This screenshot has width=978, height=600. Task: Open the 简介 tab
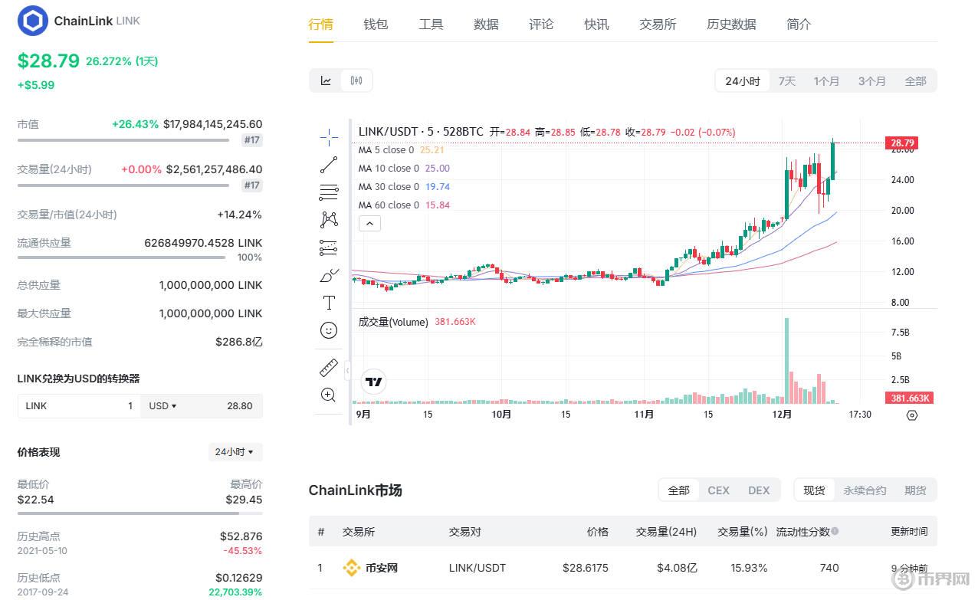tap(799, 25)
